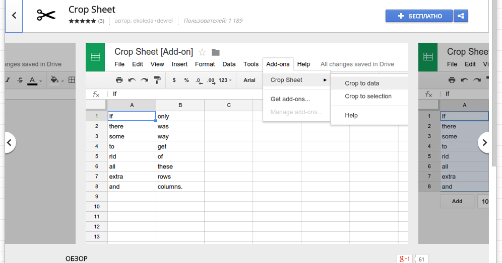The height and width of the screenshot is (263, 502).
Task: Click the (3) reviews count
Action: click(101, 21)
